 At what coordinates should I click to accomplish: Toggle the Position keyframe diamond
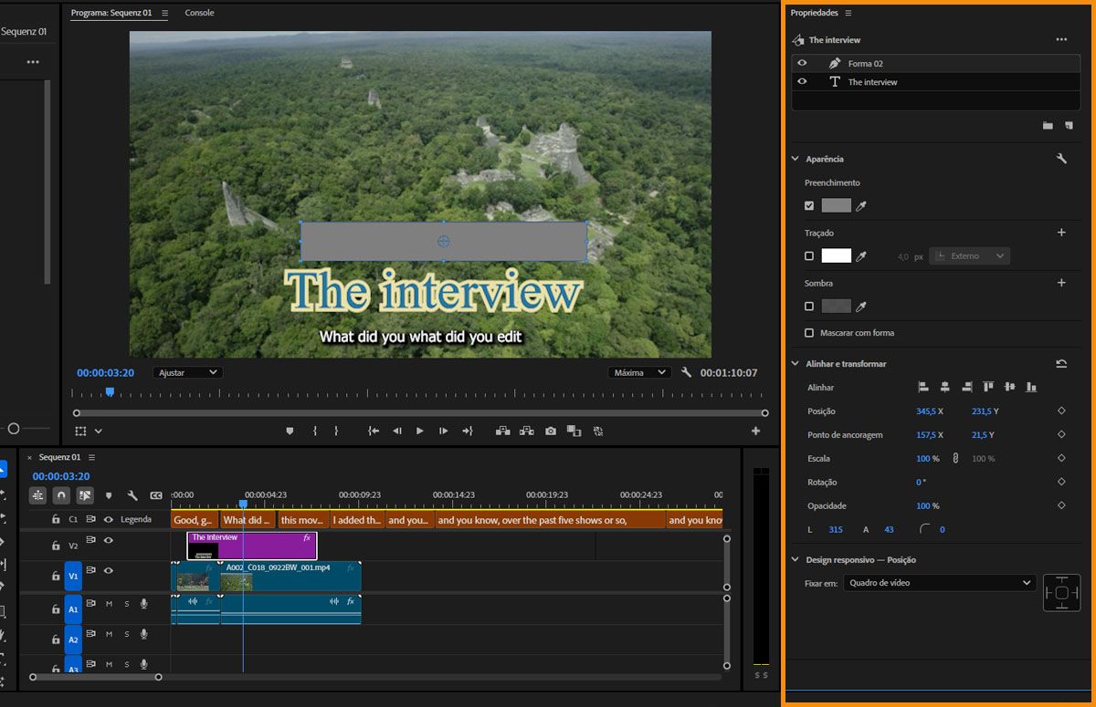(1061, 411)
